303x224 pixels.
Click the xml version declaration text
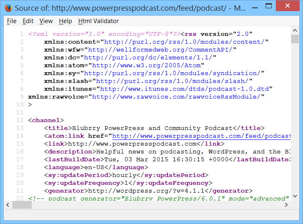104,34
